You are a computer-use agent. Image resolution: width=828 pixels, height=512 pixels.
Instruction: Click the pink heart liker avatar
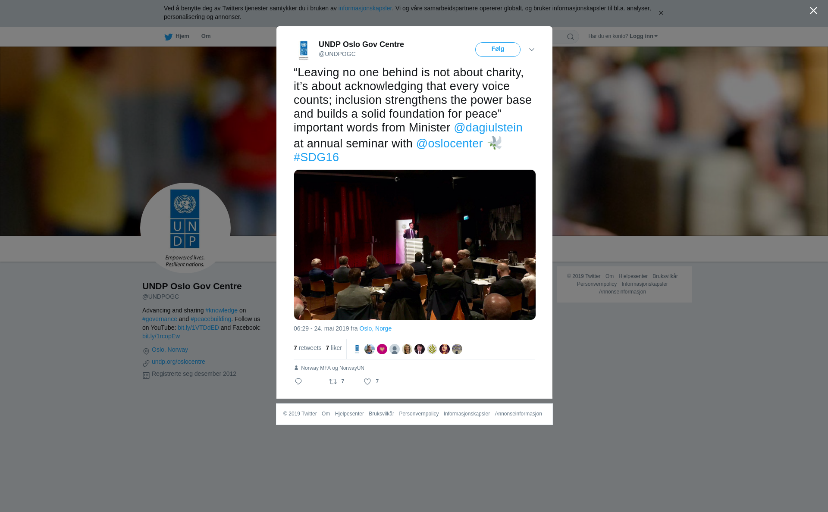pyautogui.click(x=382, y=349)
